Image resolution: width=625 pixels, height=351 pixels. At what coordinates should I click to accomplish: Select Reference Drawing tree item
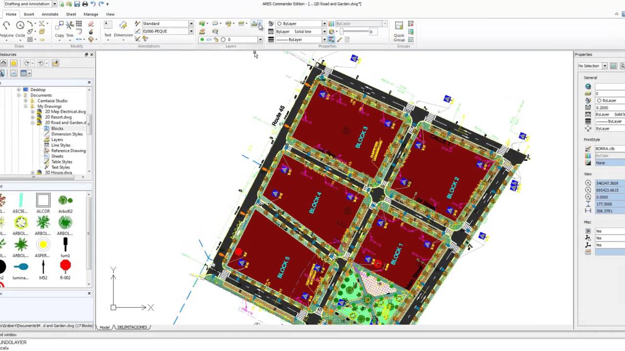pyautogui.click(x=68, y=151)
